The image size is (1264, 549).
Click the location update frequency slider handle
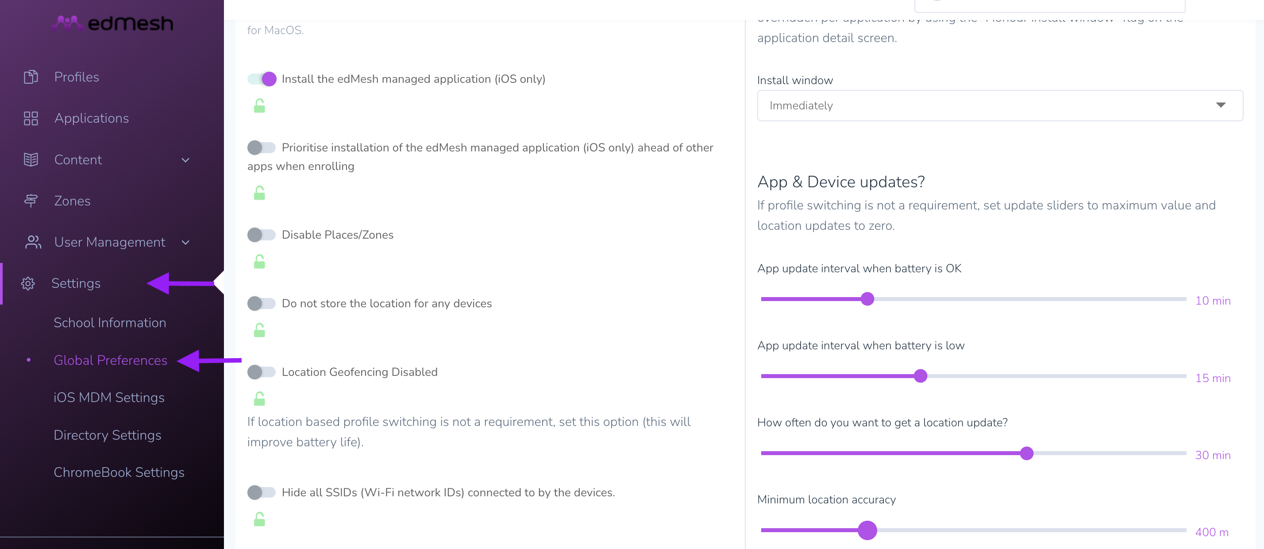[x=1026, y=453]
